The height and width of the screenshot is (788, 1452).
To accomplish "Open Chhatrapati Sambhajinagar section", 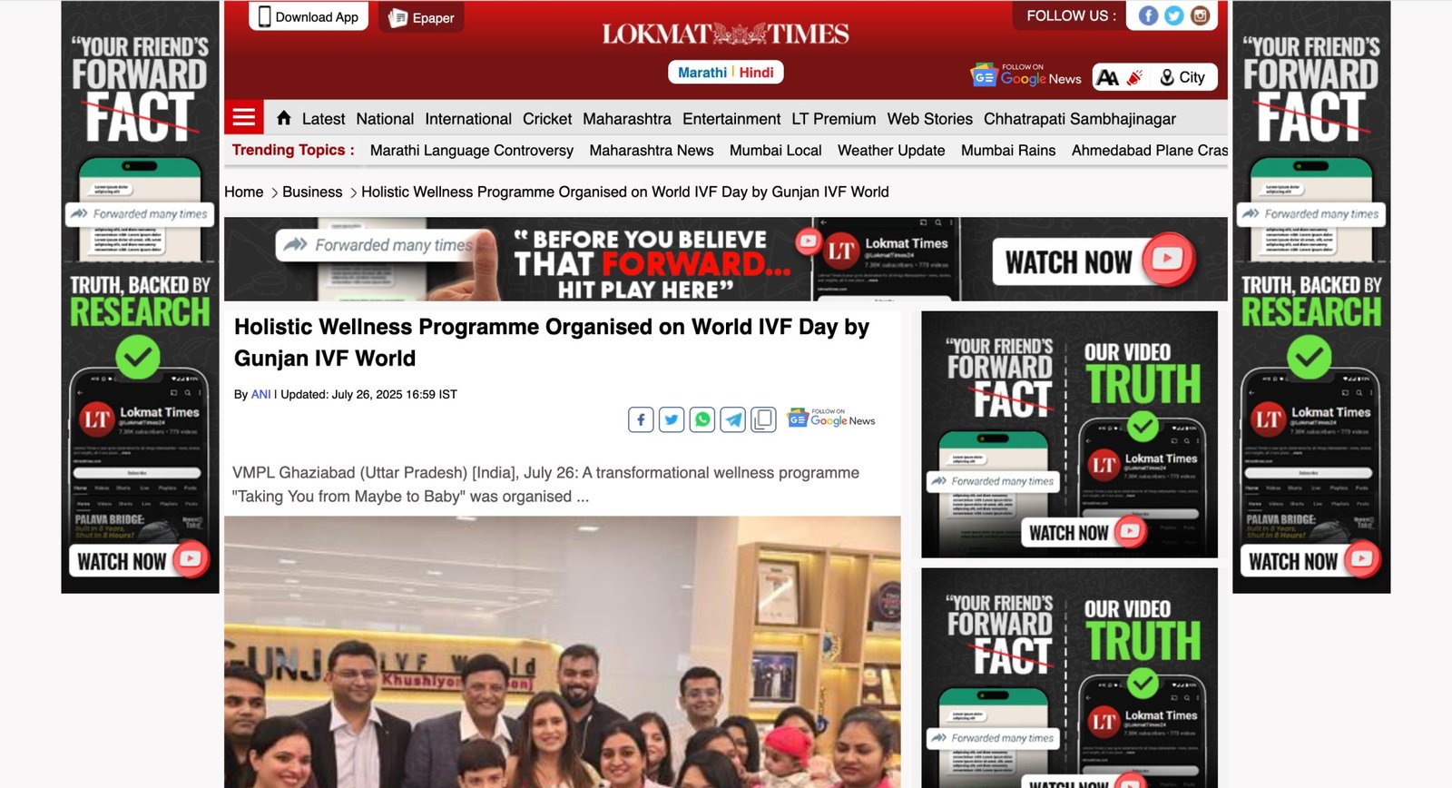I will tap(1080, 119).
